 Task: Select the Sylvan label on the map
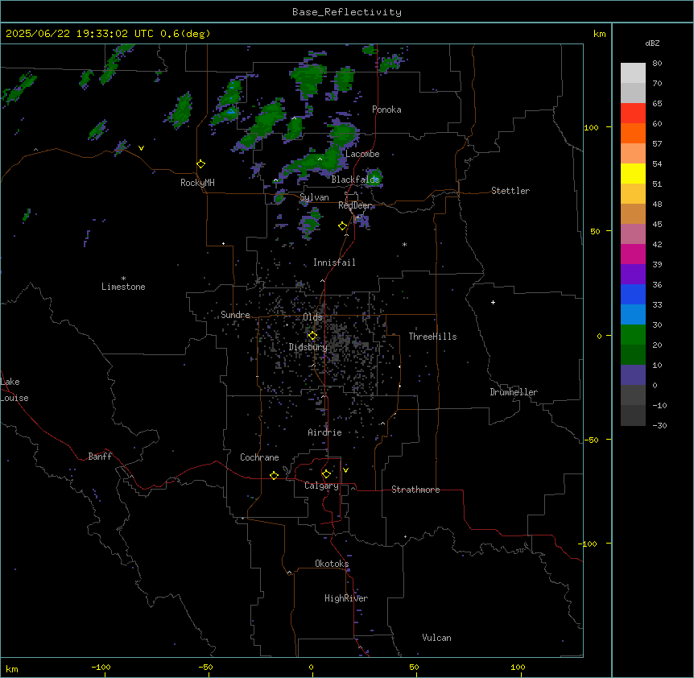coord(314,197)
